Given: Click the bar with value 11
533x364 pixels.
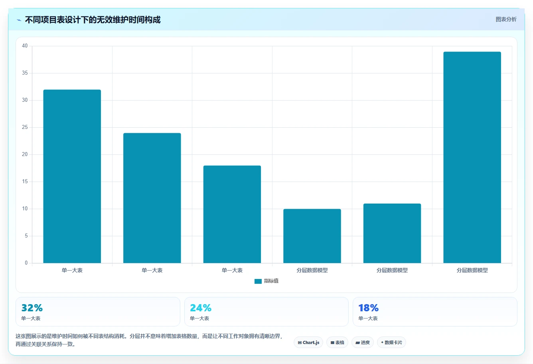Looking at the screenshot, I should 392,233.
